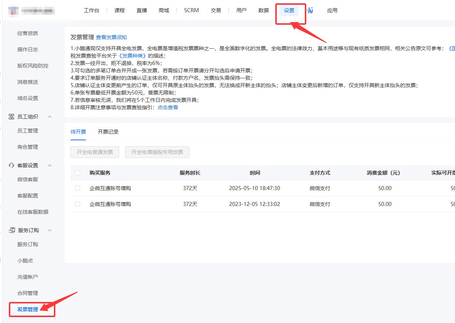Open the 交易 top menu

pos(216,10)
